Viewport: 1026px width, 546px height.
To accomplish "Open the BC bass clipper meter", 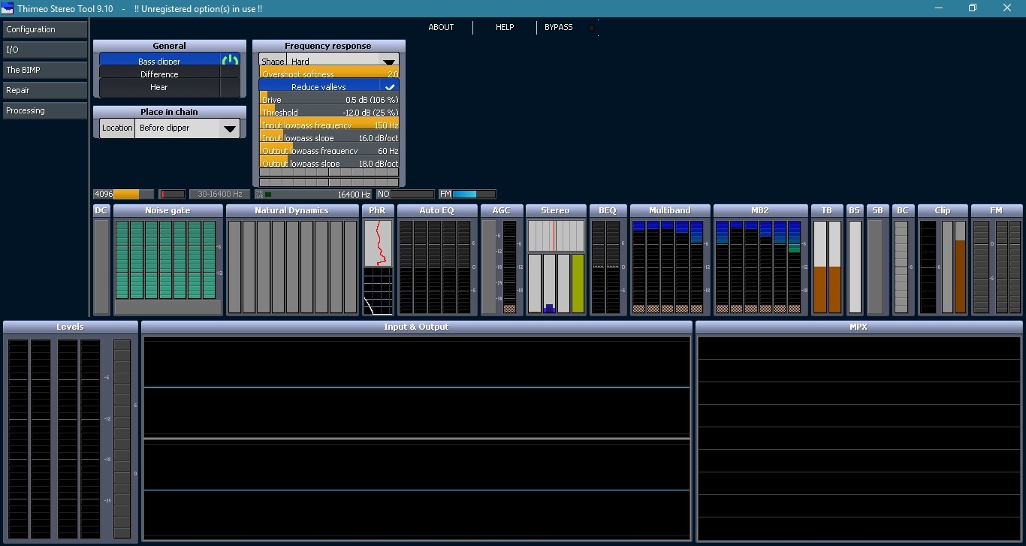I will tap(902, 260).
